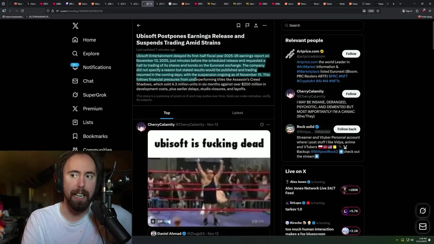Click Finish setup button
434x244 pixels.
click(x=425, y=17)
